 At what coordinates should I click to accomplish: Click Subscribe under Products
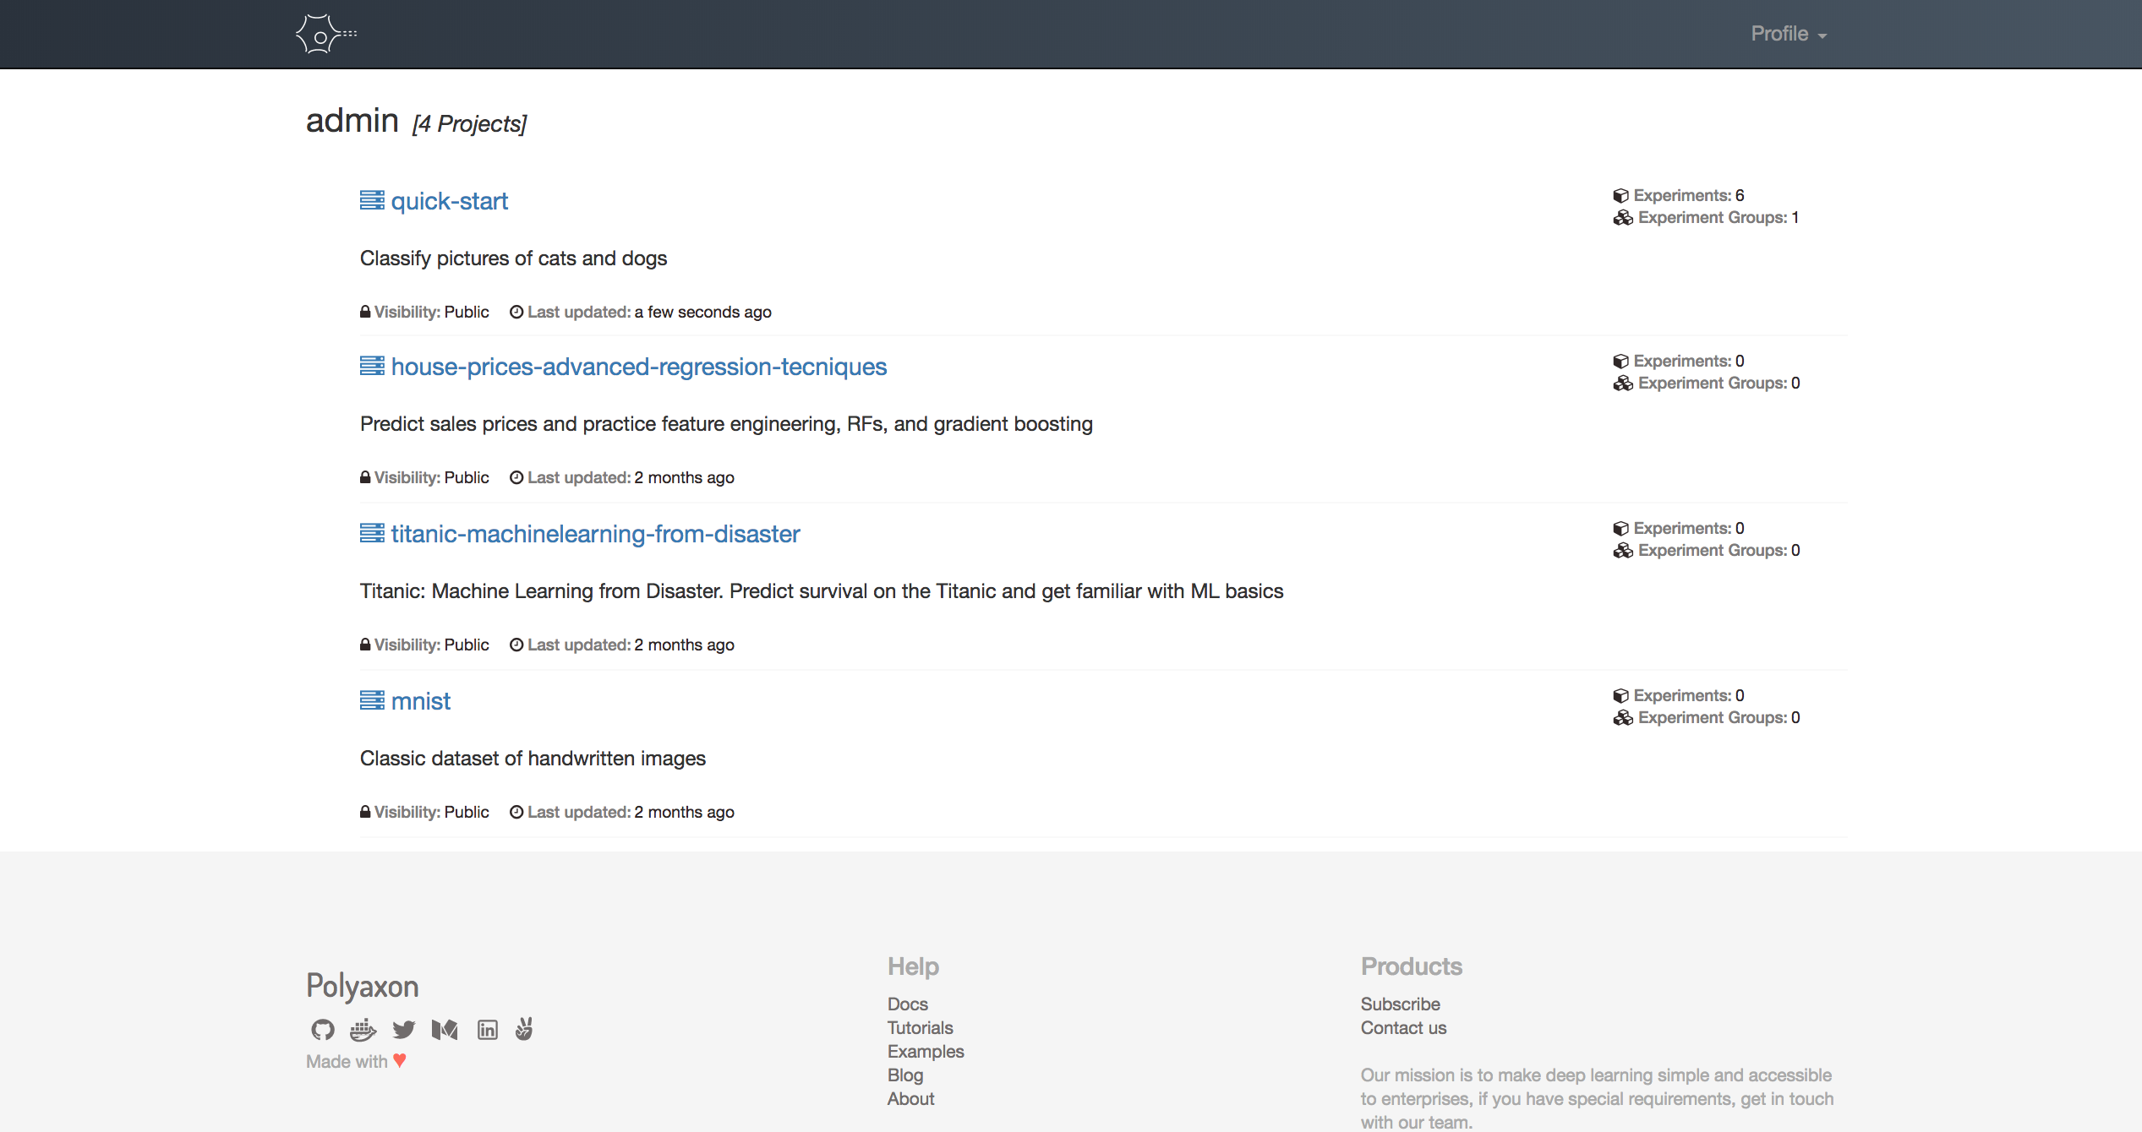point(1400,1004)
